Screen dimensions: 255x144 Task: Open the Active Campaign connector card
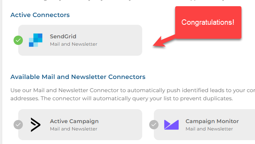tap(80, 125)
